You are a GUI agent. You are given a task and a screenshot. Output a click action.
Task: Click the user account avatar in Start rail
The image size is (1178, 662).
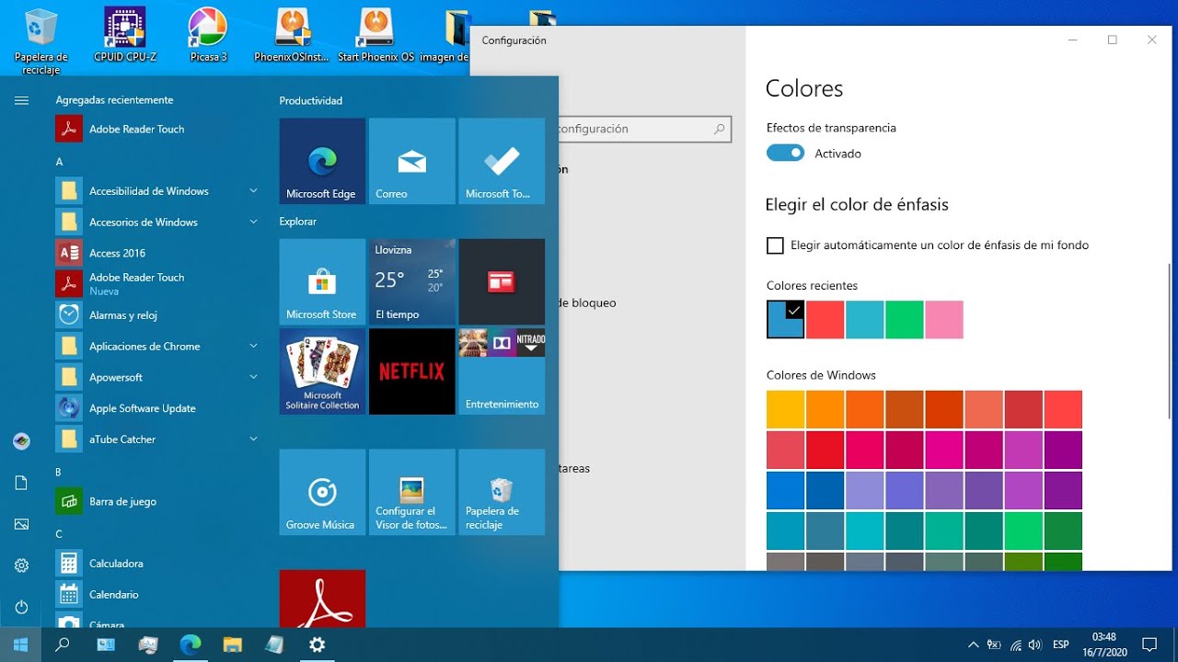[21, 441]
